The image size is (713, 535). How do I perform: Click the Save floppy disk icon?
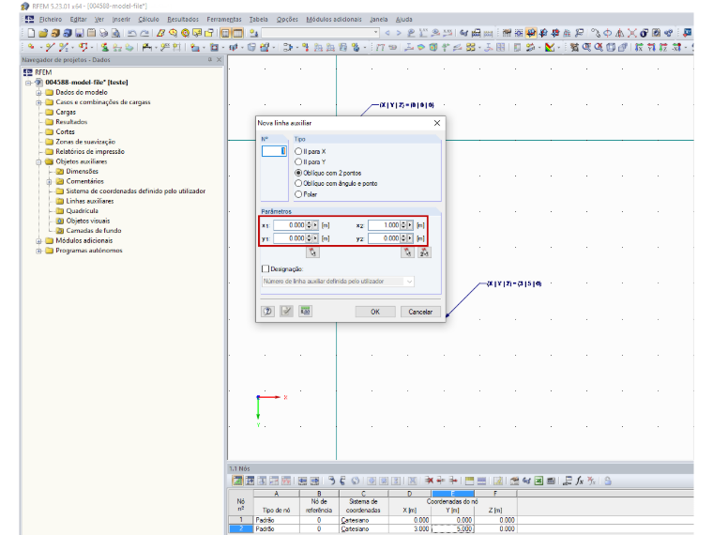tap(80, 33)
